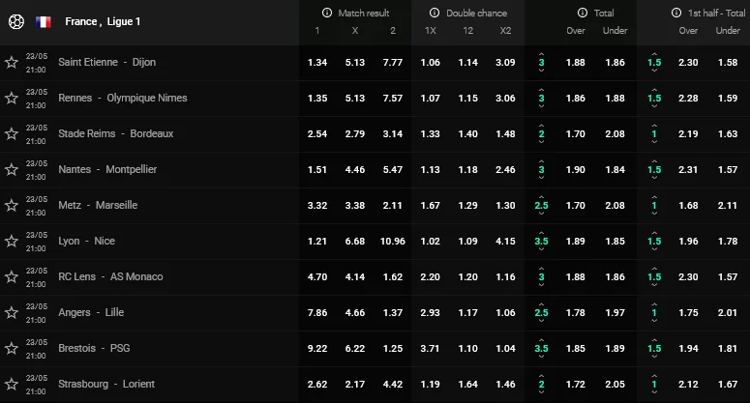
Task: Click info icon next to Total header
Action: click(582, 14)
